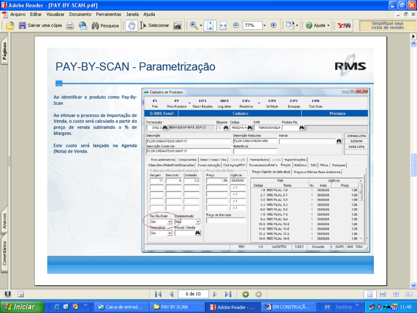This screenshot has height=313, width=417.
Task: Click the PT language indicator
Action: click(x=328, y=307)
